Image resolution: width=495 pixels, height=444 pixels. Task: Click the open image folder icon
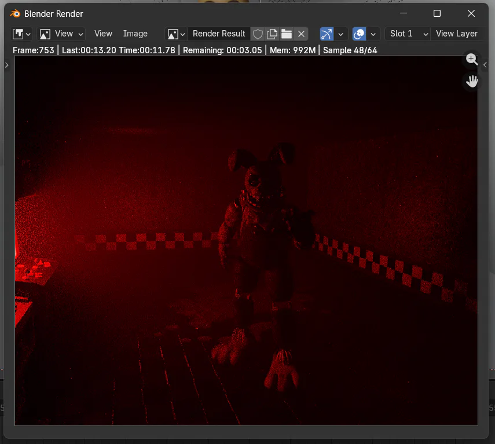(287, 34)
